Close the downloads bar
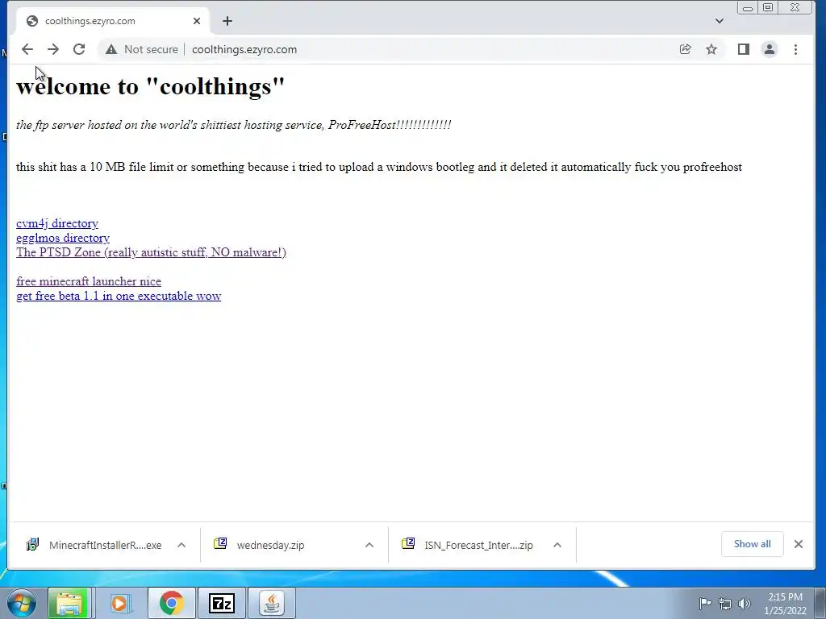826x619 pixels. tap(799, 544)
